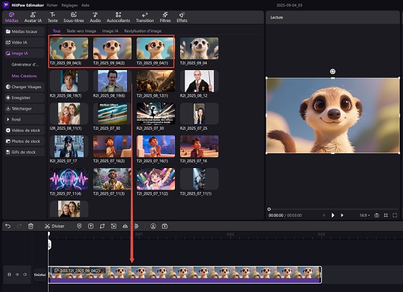Select the T2I_2025_09_04(2) timeline clip
The image size is (403, 292).
[185, 274]
